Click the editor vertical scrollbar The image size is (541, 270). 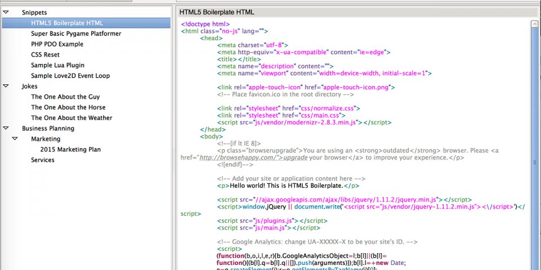point(535,145)
